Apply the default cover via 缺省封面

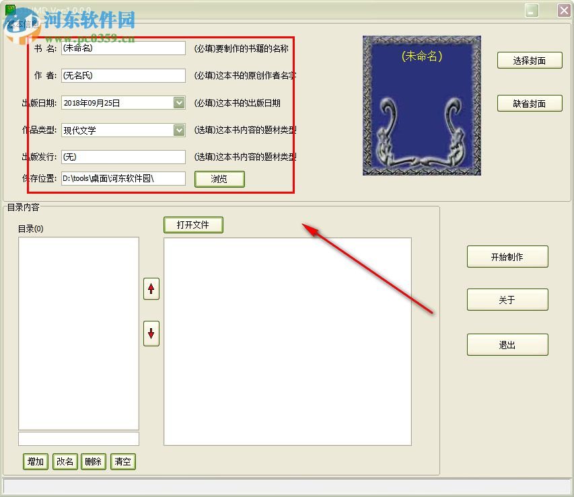click(530, 103)
